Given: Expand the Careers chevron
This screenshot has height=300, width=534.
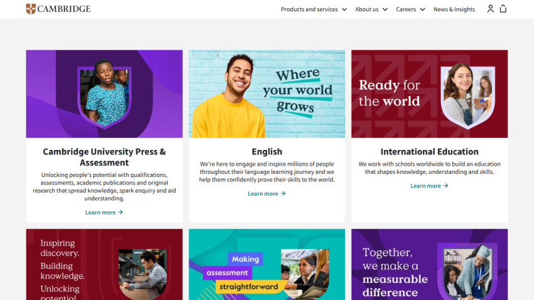Looking at the screenshot, I should point(422,9).
